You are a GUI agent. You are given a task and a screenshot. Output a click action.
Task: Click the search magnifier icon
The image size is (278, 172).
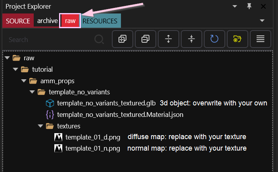click(99, 39)
